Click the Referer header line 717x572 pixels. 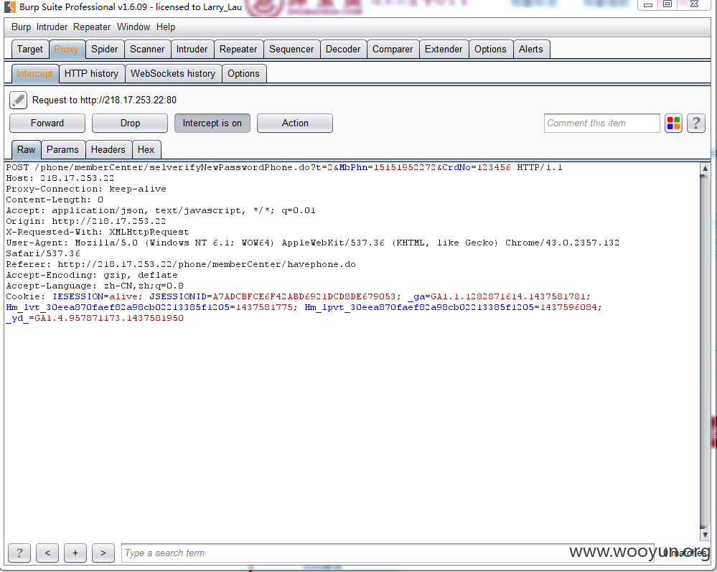pyautogui.click(x=181, y=264)
